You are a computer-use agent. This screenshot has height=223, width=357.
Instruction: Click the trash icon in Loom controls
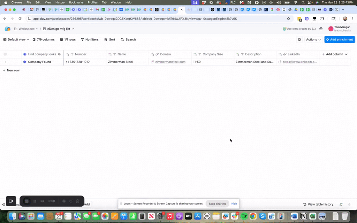click(77, 201)
